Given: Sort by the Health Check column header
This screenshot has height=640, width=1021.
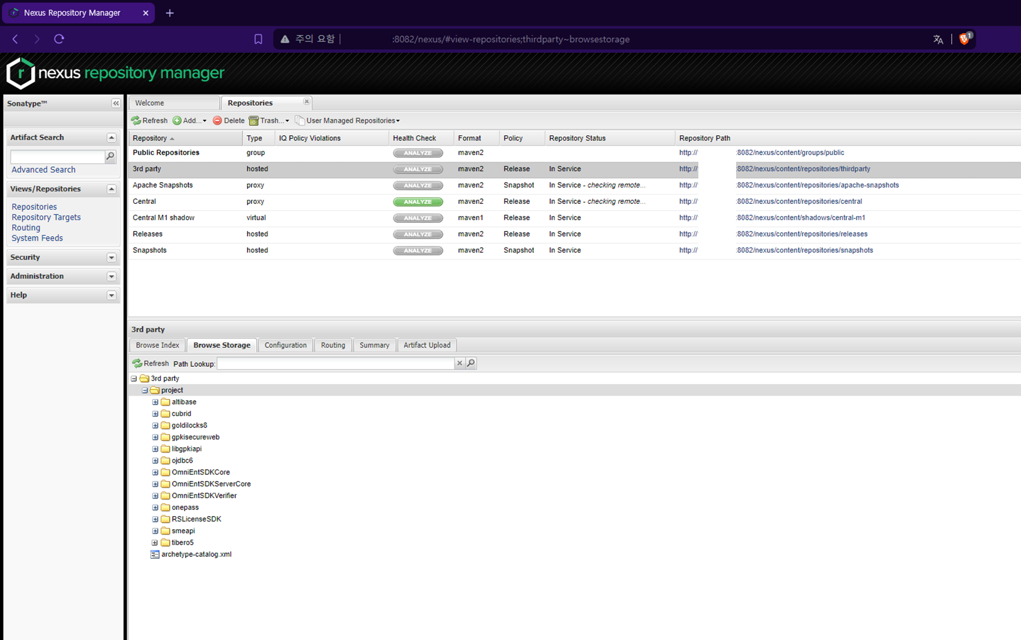Looking at the screenshot, I should (421, 138).
